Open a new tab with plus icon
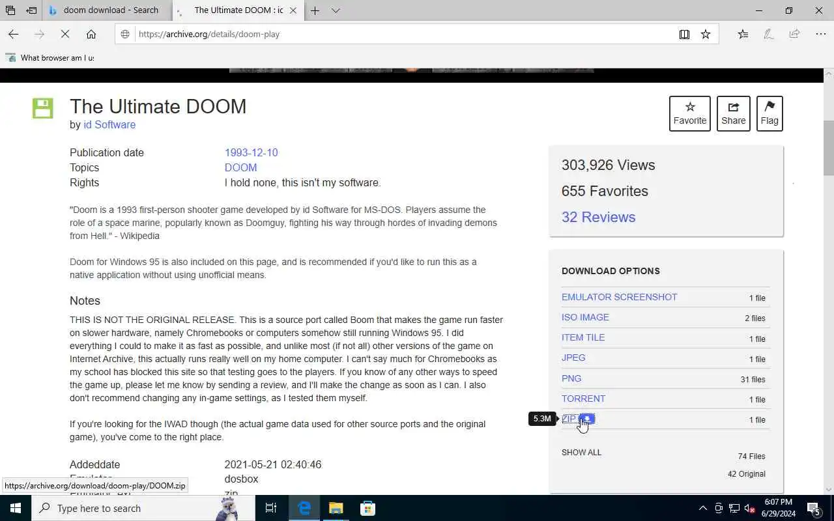 pos(315,10)
